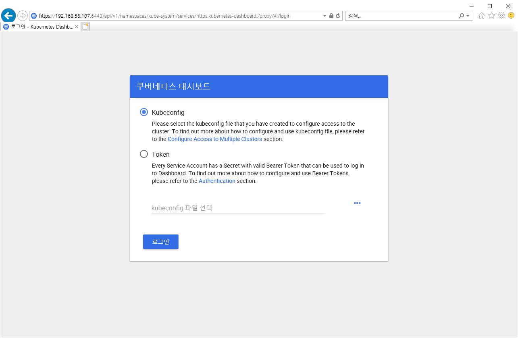Click the security lock icon in address bar

tap(331, 16)
